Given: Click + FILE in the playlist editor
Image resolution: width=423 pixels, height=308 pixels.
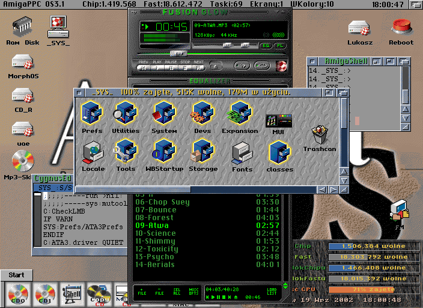Looking at the screenshot, I should click(x=142, y=292).
